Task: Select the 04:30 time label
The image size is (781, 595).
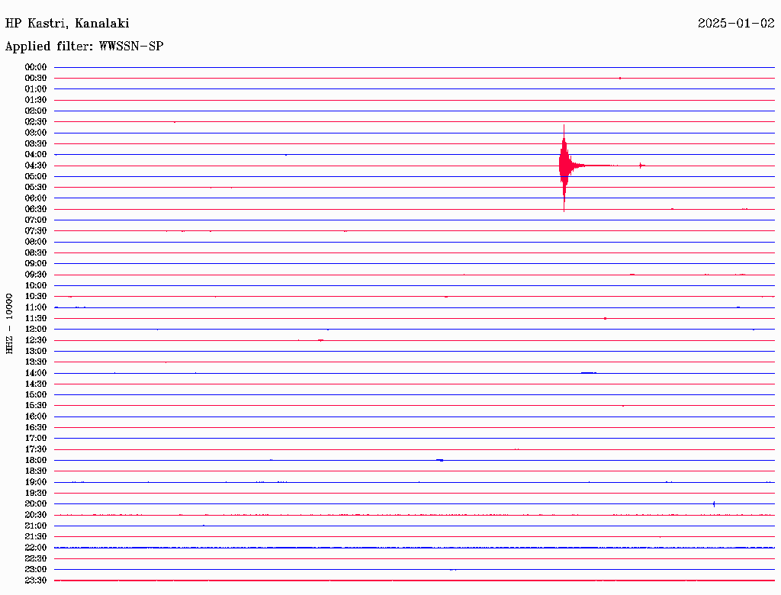Action: [36, 166]
